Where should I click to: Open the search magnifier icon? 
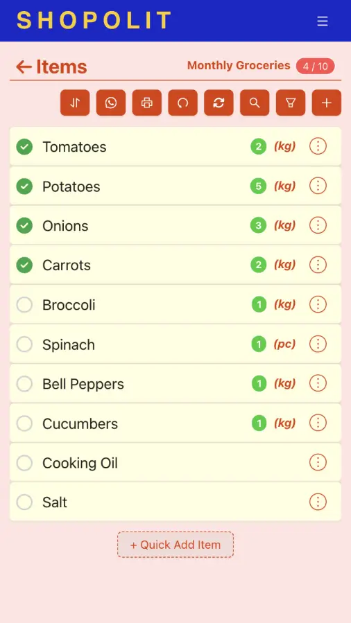(x=255, y=103)
